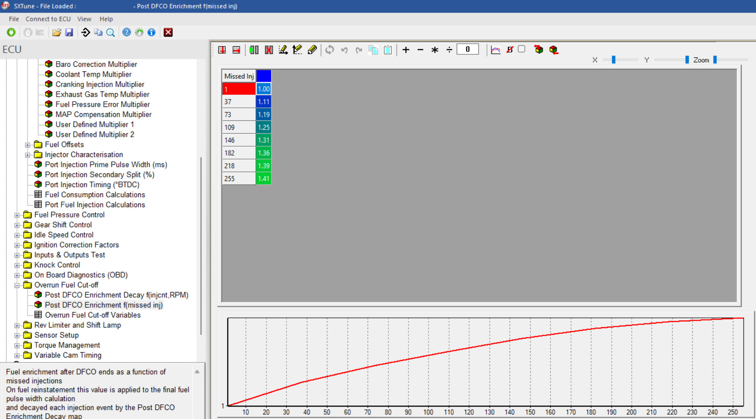756x419 pixels.
Task: Expand the Fuel Pressure Control folder
Action: 17,215
